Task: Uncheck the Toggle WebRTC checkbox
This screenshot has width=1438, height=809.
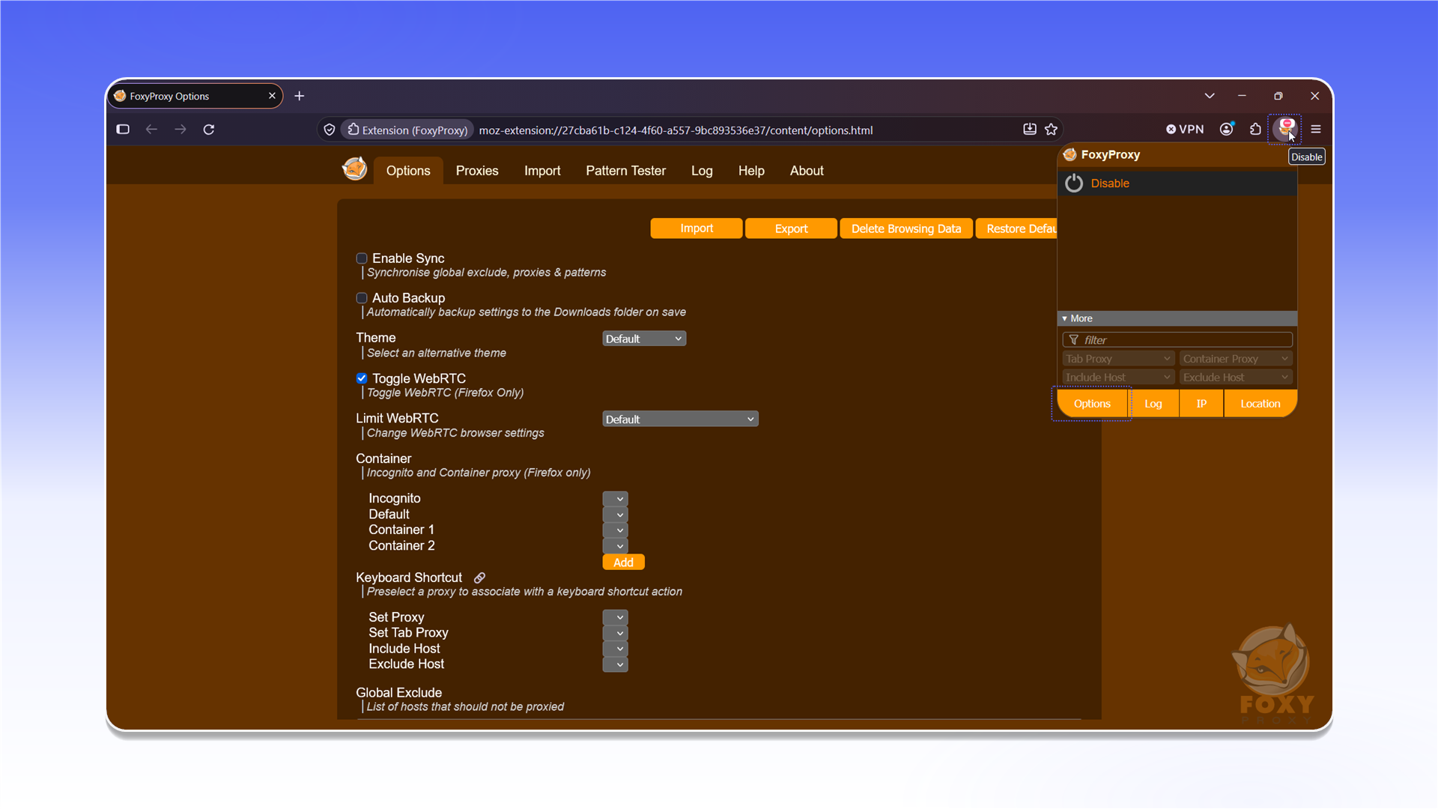Action: click(x=362, y=378)
